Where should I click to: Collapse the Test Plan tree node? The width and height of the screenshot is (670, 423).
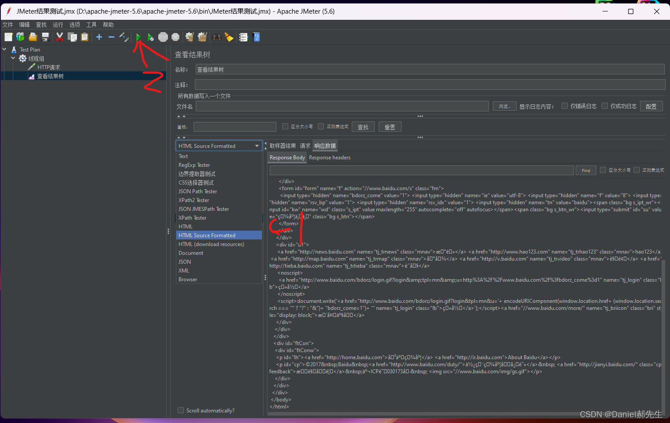4,49
